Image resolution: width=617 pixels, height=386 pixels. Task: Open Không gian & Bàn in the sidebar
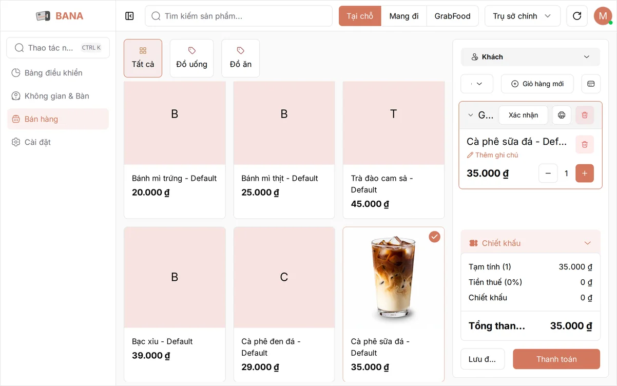58,96
